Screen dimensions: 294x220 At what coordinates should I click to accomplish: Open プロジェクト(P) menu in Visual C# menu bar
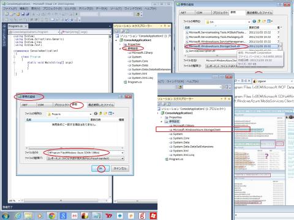click(x=52, y=9)
